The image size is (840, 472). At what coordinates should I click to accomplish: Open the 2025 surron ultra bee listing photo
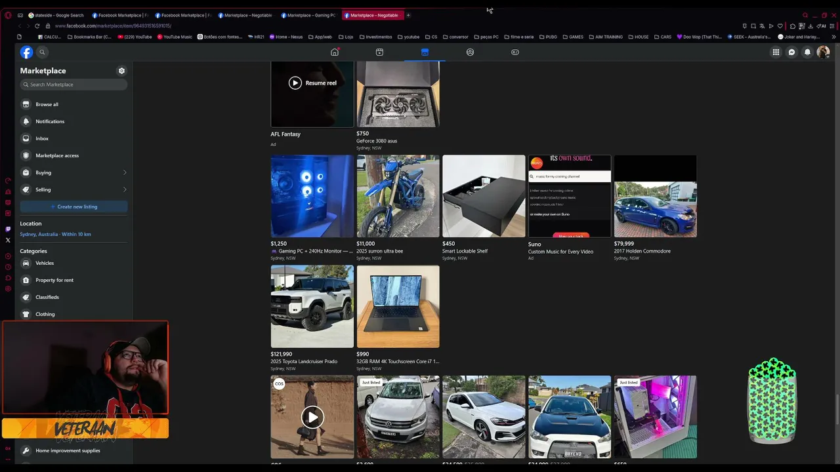click(398, 196)
